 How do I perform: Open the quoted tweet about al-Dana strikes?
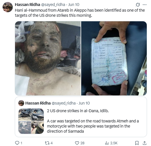coord(81,117)
